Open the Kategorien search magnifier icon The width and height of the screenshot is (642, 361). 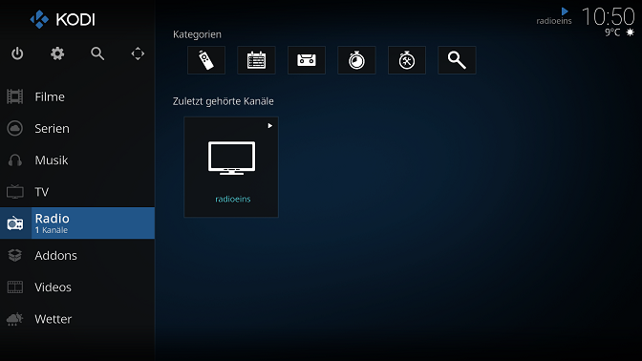pyautogui.click(x=457, y=60)
